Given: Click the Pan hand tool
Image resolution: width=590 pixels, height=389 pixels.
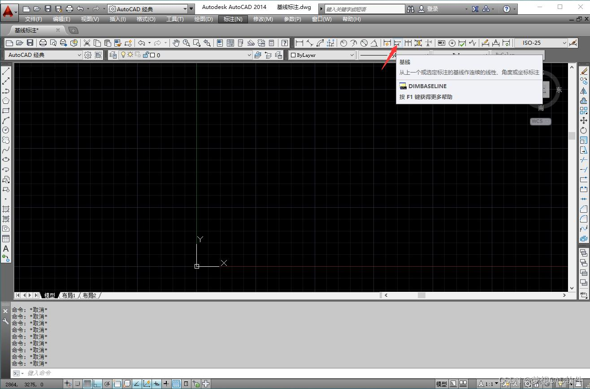Looking at the screenshot, I should tap(176, 43).
